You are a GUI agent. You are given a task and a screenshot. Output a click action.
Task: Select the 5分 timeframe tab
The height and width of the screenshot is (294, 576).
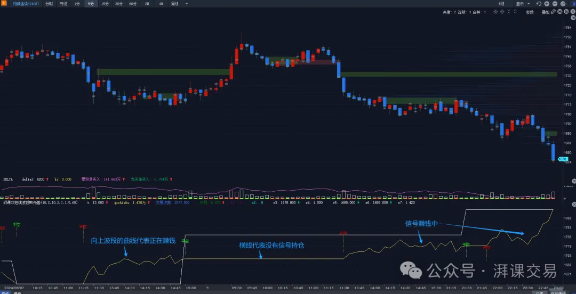[x=91, y=4]
